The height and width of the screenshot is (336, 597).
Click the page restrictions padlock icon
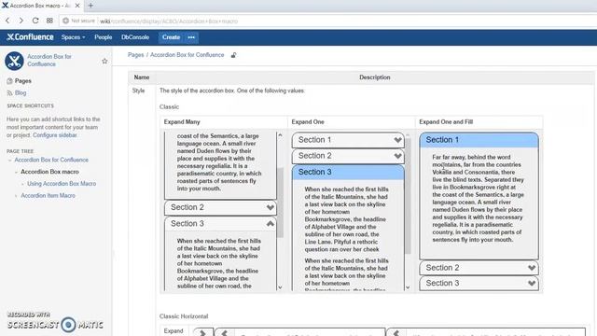pos(233,55)
